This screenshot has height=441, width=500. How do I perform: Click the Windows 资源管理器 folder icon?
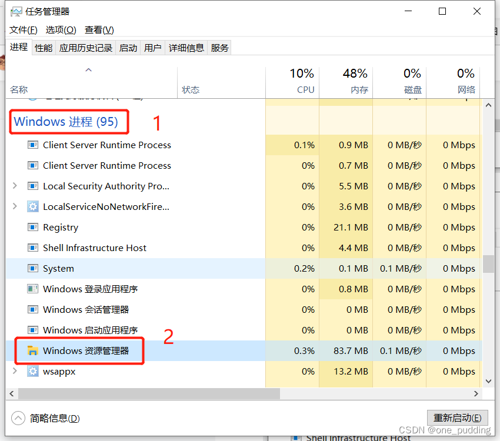click(33, 350)
